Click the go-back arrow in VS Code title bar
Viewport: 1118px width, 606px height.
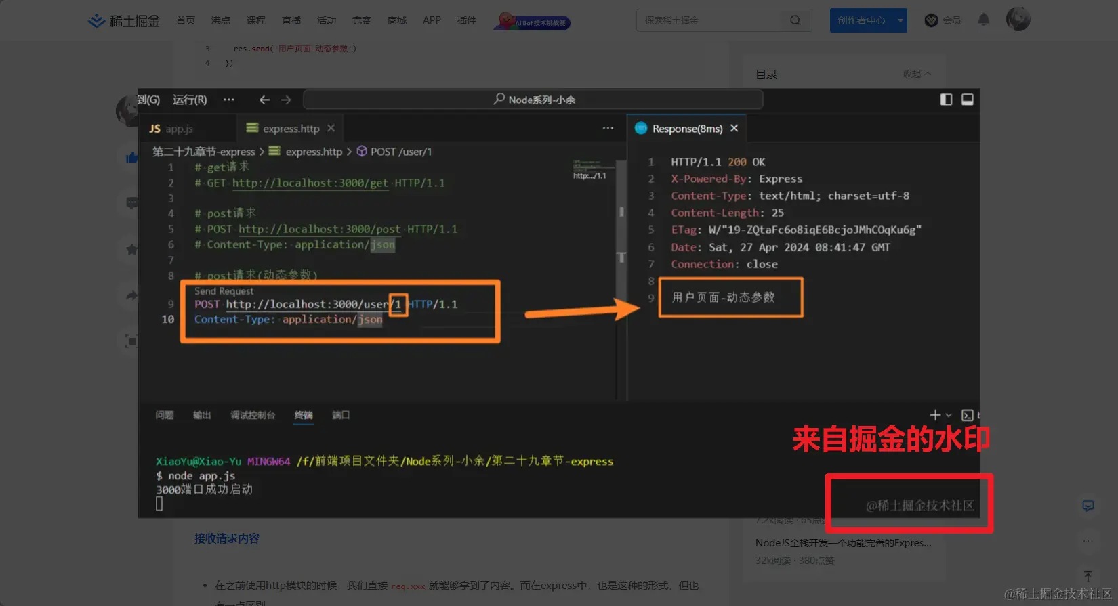pyautogui.click(x=264, y=100)
